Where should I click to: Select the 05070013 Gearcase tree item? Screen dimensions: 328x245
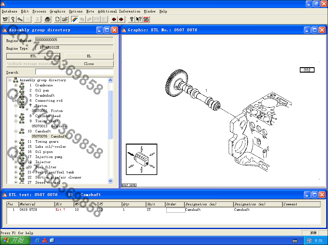click(x=49, y=126)
